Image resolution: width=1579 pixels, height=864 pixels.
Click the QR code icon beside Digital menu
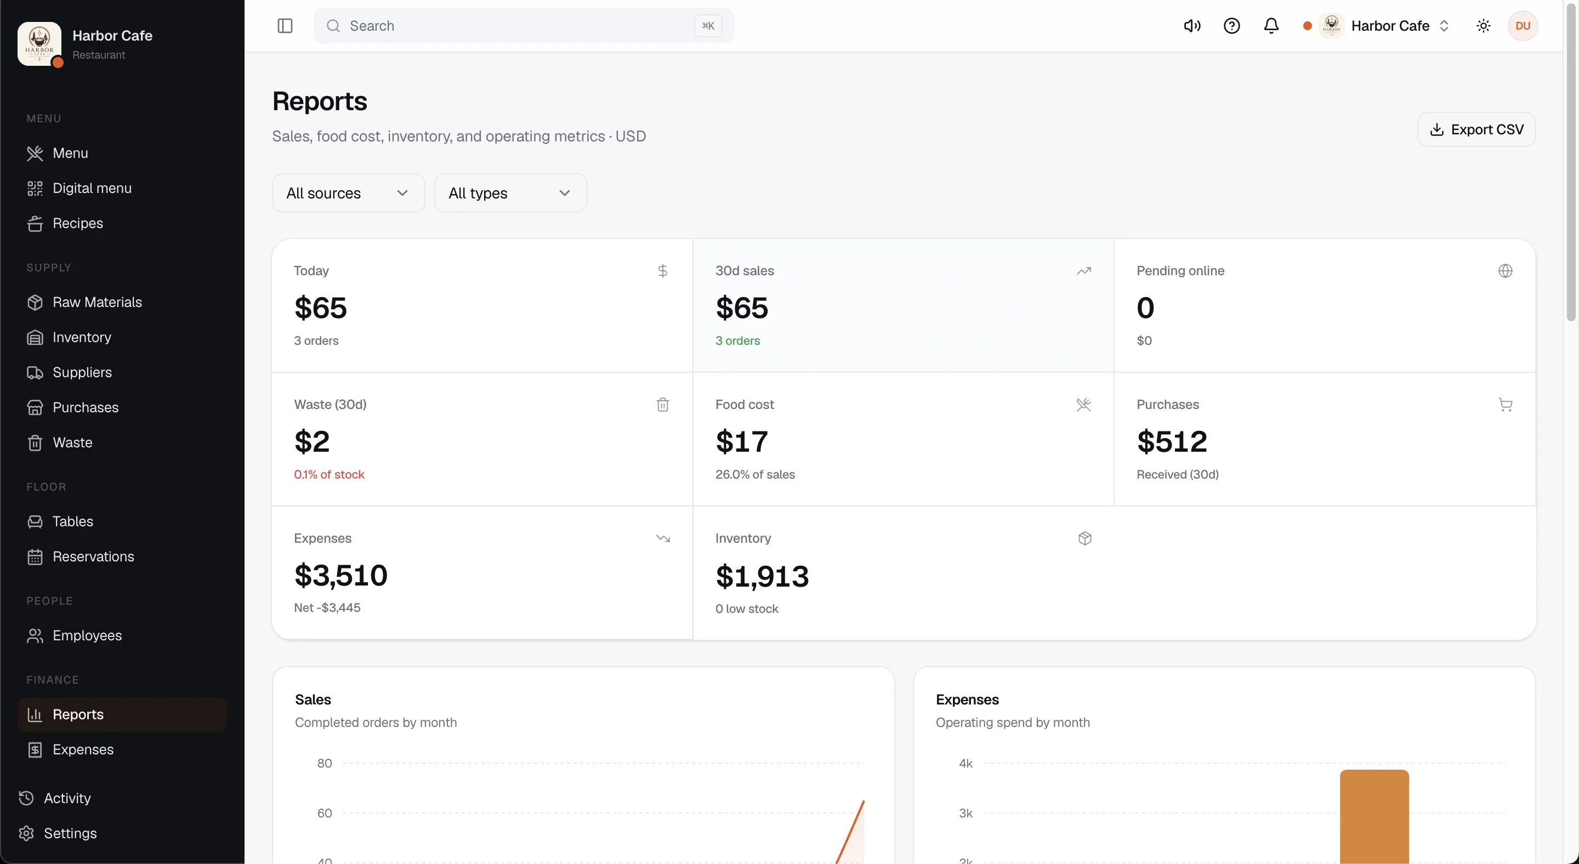click(35, 188)
